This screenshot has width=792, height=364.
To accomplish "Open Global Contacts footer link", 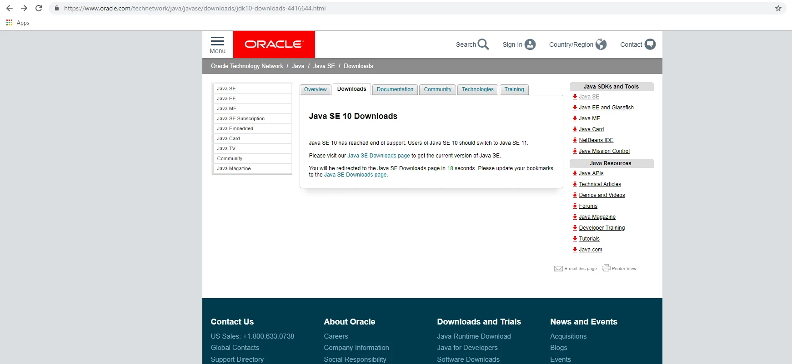I will tap(235, 348).
